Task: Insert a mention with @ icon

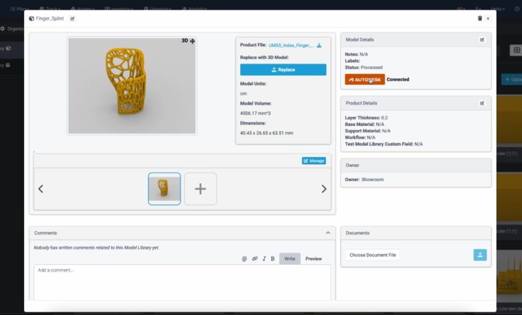Action: tap(244, 259)
